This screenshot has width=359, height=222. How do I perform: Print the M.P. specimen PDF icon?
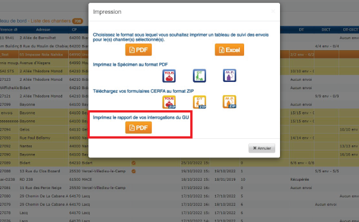[229, 76]
